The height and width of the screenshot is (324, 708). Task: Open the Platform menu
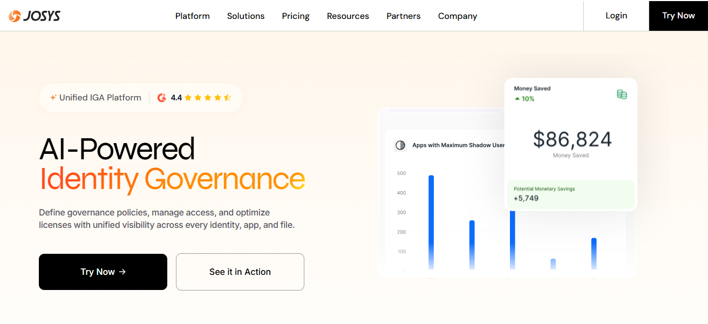pos(192,16)
